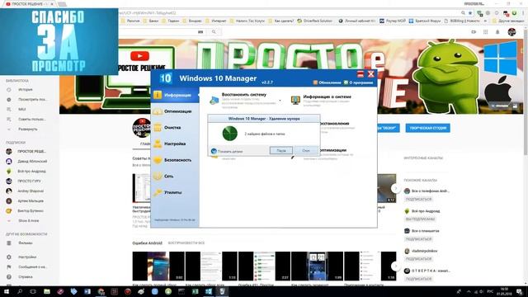Screen dimensions: 528x297
Task: Open ПРОСТОЕ РЕШЕНИЕ subscription in sidebar
Action: coord(31,152)
